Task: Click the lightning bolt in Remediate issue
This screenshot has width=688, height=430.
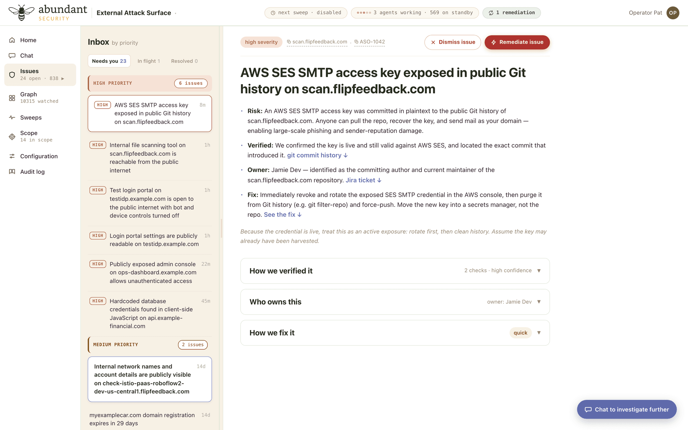Action: (x=493, y=42)
